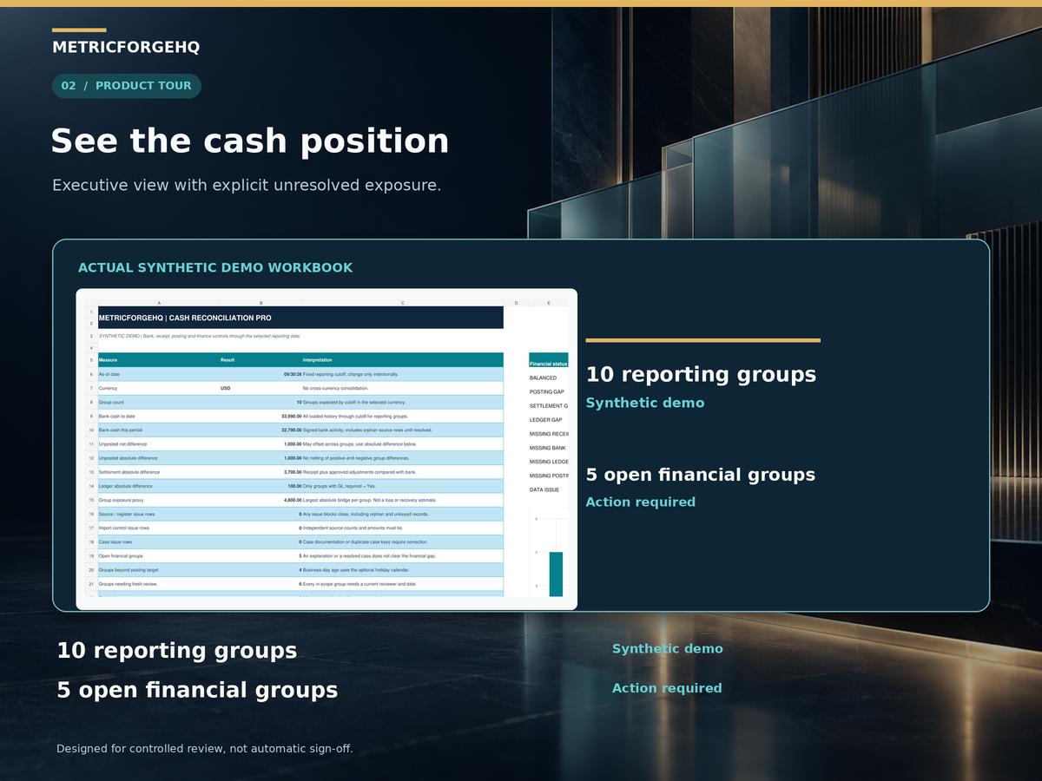Click 'Designed for controlled review, not automatic sign-off.'

click(205, 748)
